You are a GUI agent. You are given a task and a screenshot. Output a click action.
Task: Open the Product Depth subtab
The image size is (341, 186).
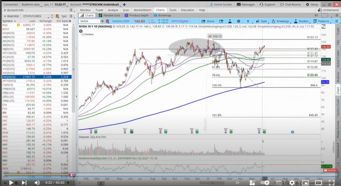[x=137, y=15]
